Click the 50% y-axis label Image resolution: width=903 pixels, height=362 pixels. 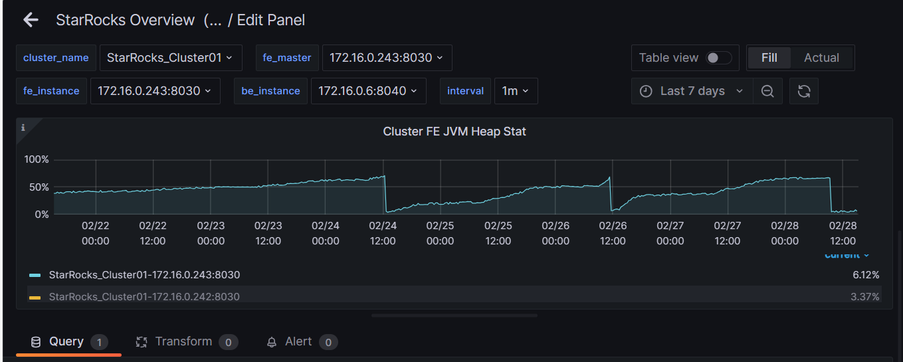click(x=39, y=187)
